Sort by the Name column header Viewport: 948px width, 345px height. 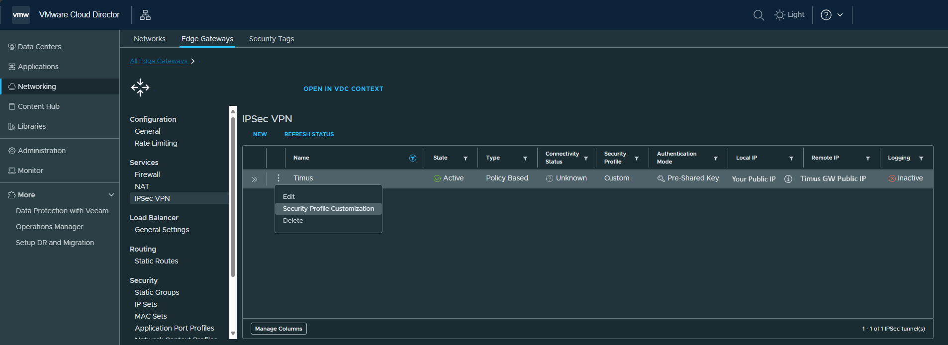[x=301, y=158]
